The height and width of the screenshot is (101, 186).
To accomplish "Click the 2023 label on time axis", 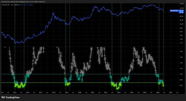I will click(119, 92).
